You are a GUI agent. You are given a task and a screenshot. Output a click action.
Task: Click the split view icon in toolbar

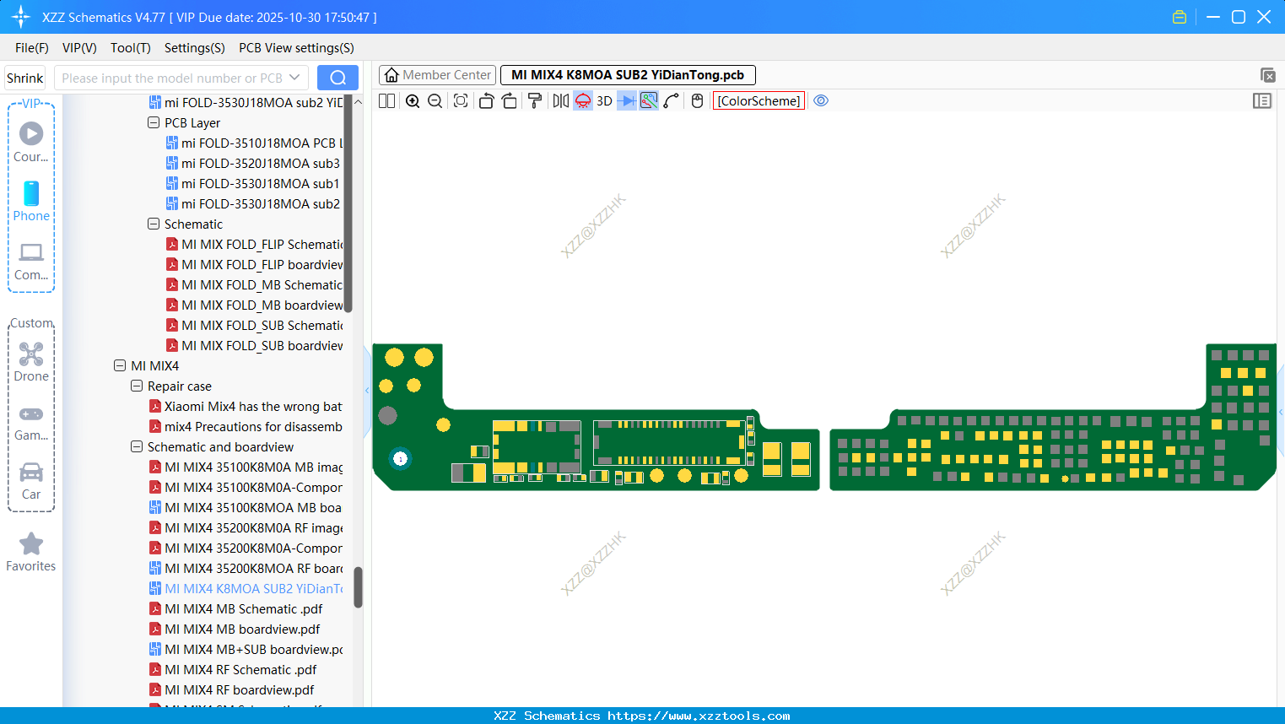tap(386, 101)
